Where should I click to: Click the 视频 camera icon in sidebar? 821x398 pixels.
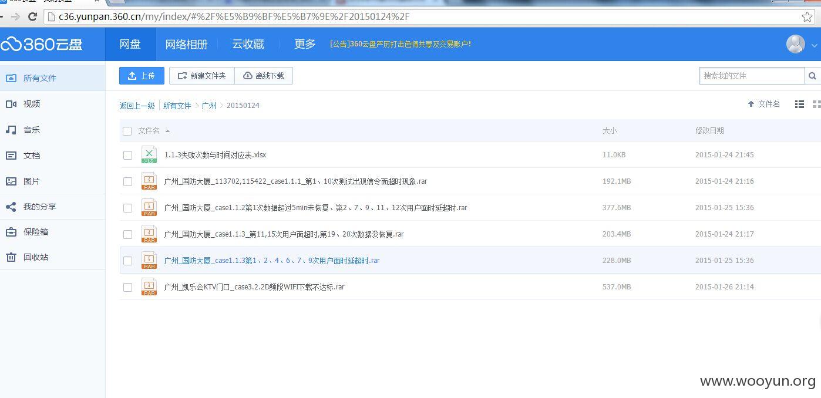[11, 104]
